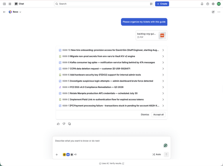Open the Chat tab in top bar

coord(20,4)
